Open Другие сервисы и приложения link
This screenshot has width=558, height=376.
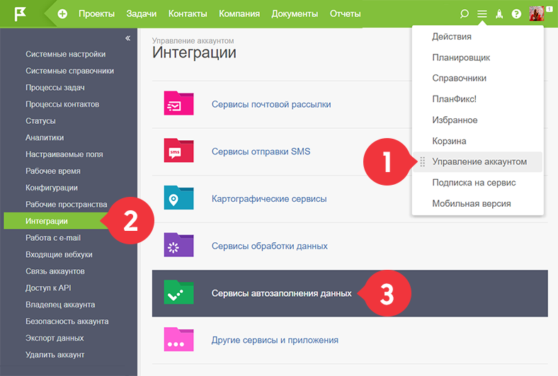click(x=275, y=341)
